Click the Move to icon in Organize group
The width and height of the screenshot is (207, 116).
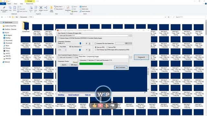pyautogui.click(x=31, y=9)
